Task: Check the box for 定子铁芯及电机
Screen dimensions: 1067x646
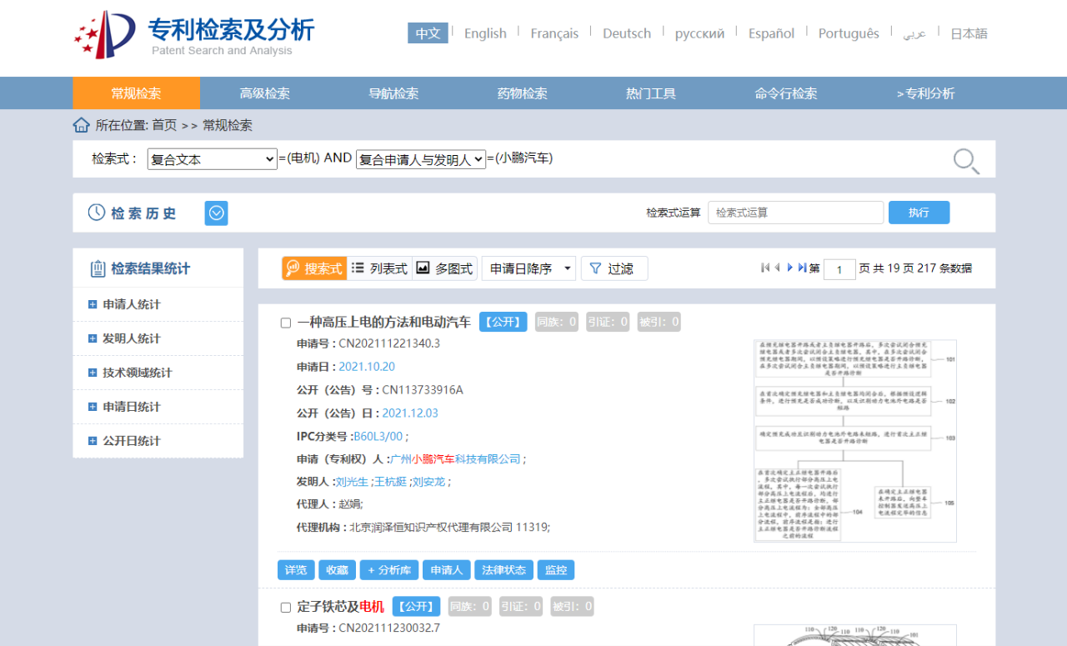Action: click(286, 608)
